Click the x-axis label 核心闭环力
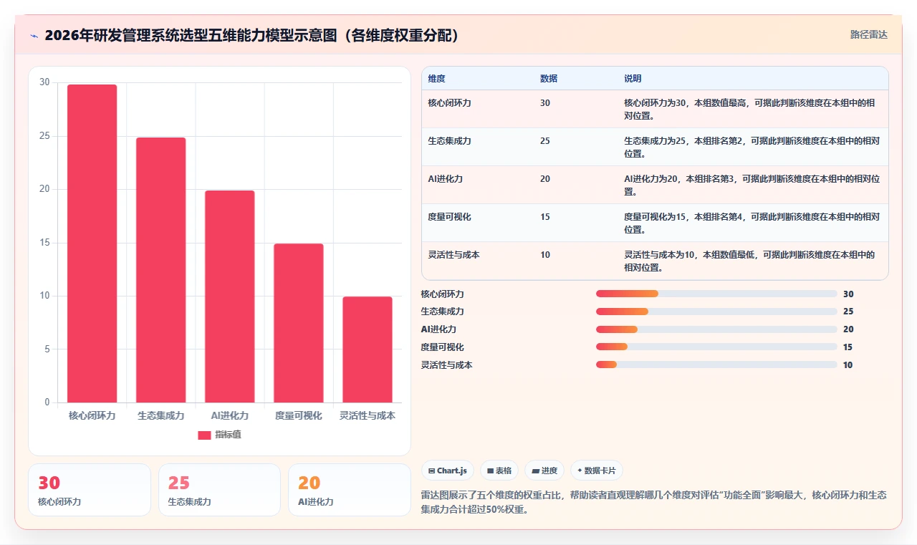917x545 pixels. (92, 415)
